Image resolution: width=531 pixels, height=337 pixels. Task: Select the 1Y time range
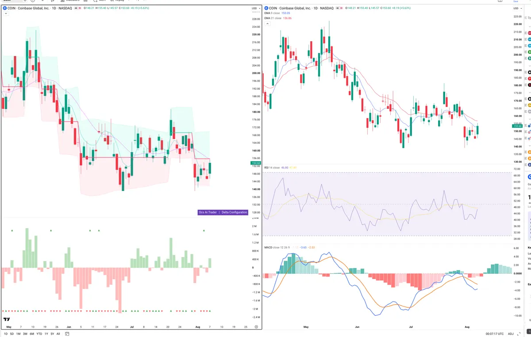46,334
